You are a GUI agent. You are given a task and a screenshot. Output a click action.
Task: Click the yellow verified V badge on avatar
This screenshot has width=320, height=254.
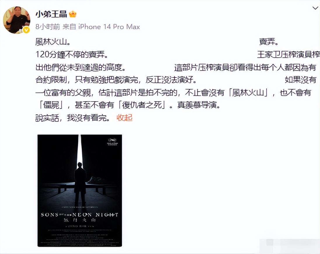(26, 30)
